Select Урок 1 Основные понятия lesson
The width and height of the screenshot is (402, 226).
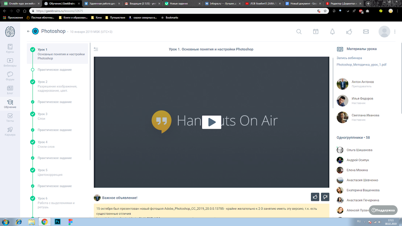57,54
